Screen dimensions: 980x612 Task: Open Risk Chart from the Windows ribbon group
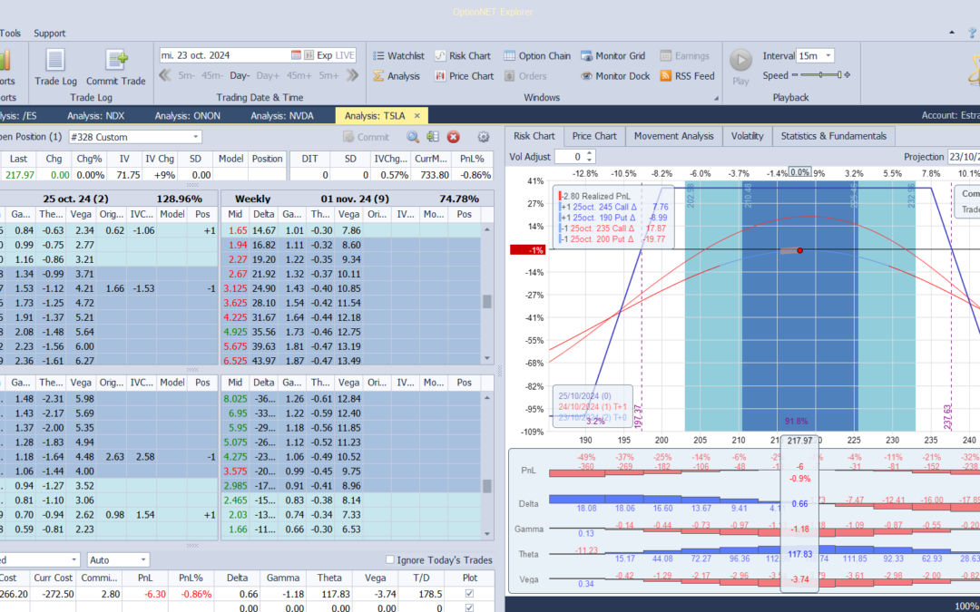point(463,55)
